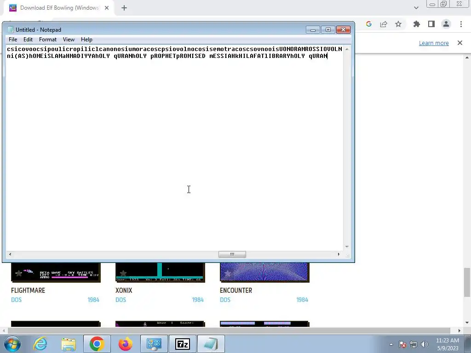Open the File menu in Notepad
Image resolution: width=471 pixels, height=353 pixels.
click(x=13, y=40)
